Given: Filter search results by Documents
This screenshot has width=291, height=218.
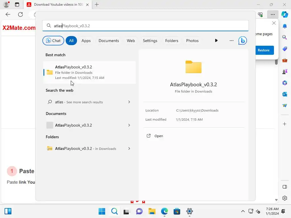Looking at the screenshot, I should tap(109, 41).
